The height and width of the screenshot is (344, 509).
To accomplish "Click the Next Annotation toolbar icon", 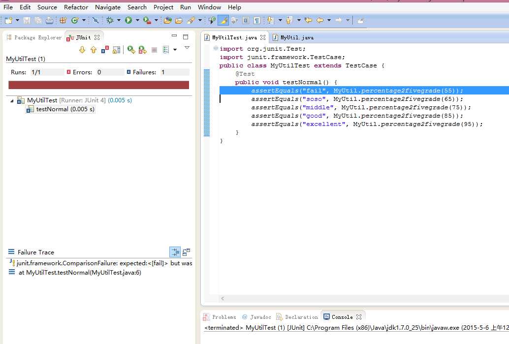I will tap(270, 21).
